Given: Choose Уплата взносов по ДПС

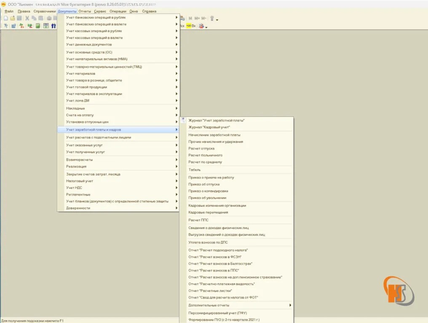Looking at the screenshot, I should pyautogui.click(x=237, y=242).
